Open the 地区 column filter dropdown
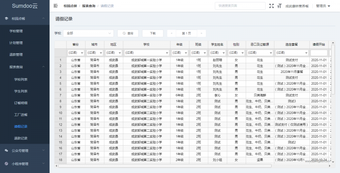This screenshot has width=340, height=173. (114, 53)
